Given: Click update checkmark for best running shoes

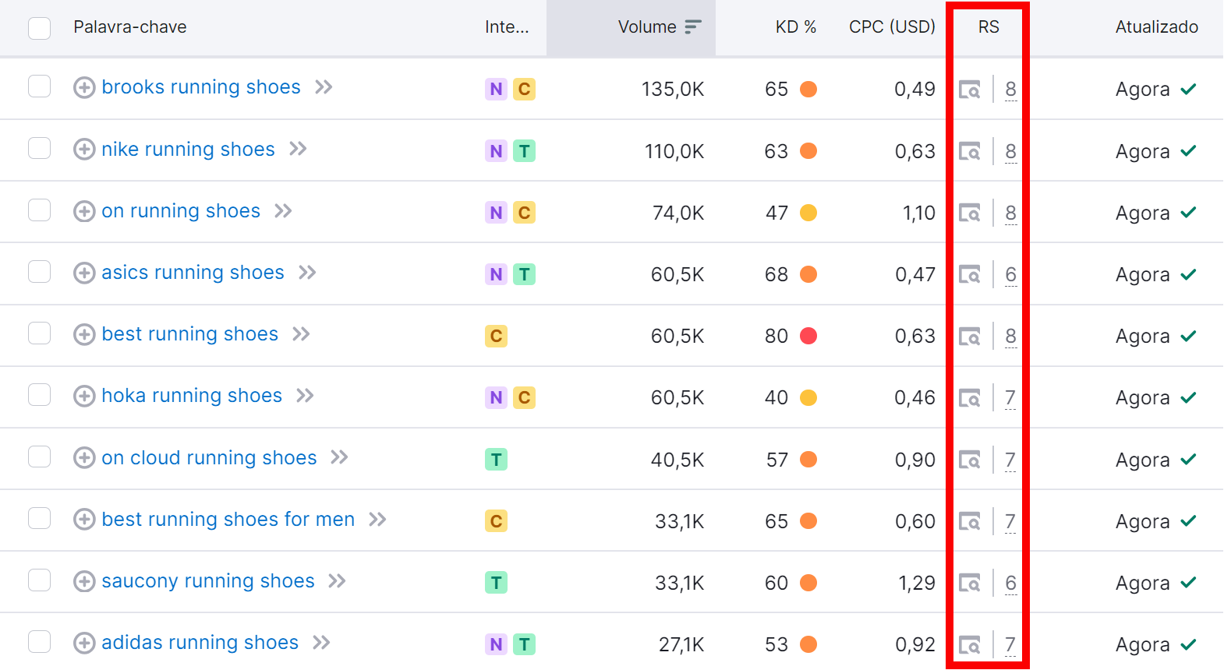Looking at the screenshot, I should point(1188,336).
